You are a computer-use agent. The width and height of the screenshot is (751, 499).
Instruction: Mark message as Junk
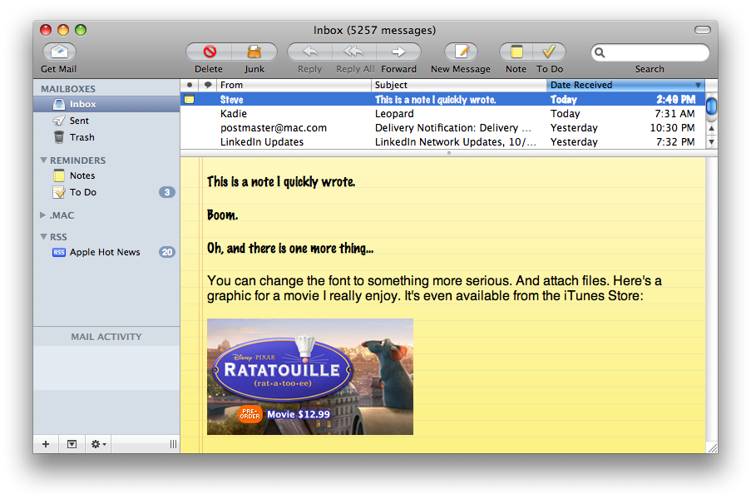click(x=254, y=52)
